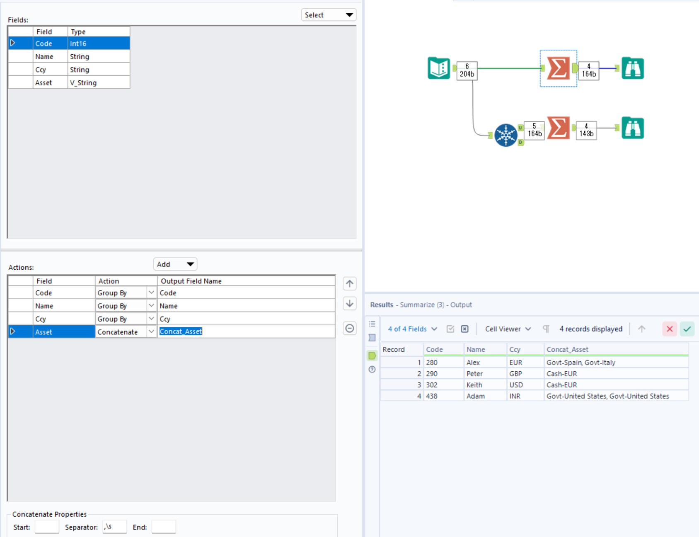The width and height of the screenshot is (699, 537).
Task: Open the Add menu above Actions list
Action: (x=175, y=264)
